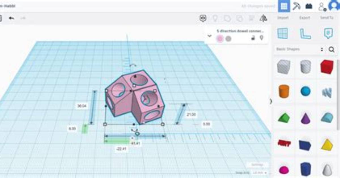The height and width of the screenshot is (178, 340).
Task: Pick the teal Round Roof shape
Action: (327, 117)
